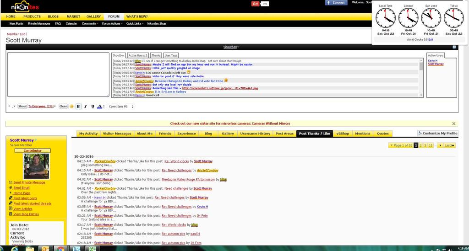469x251 pixels.
Task: Toggle italic formatting in the Shoutbox
Action: 85,107
